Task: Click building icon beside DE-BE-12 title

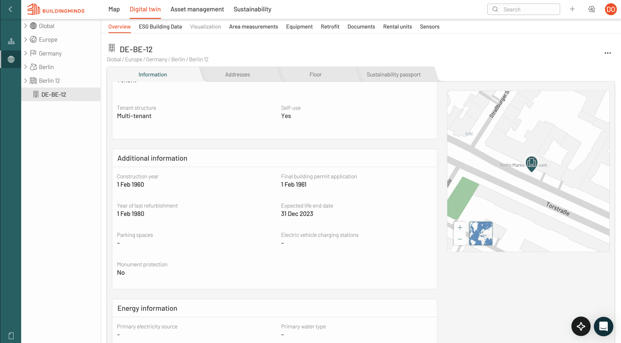Action: click(112, 48)
